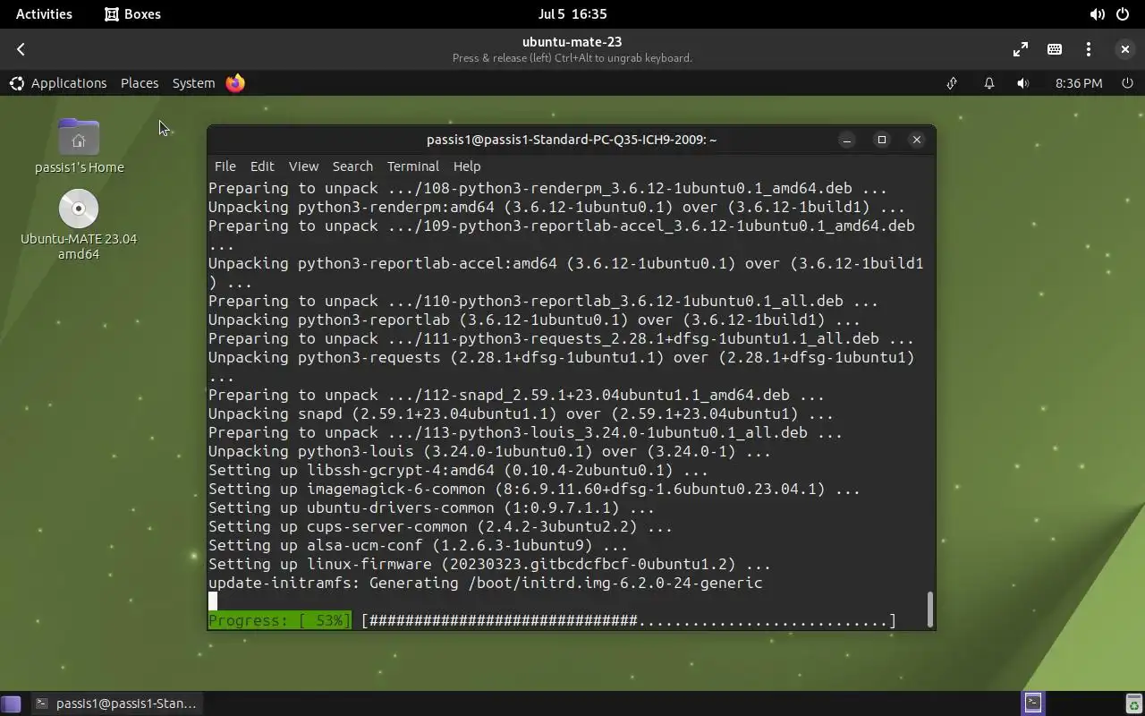This screenshot has height=716, width=1145.
Task: Open the terminal File menu
Action: [x=225, y=166]
